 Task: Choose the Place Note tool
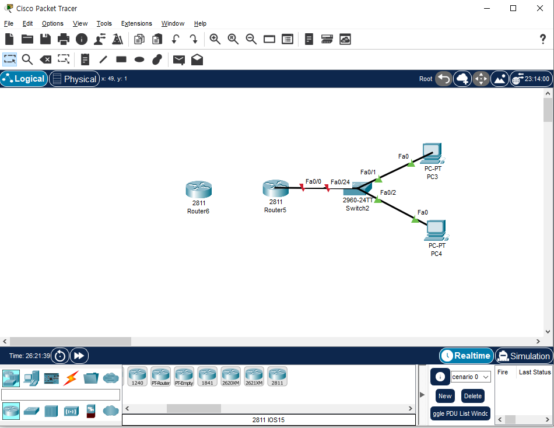85,59
